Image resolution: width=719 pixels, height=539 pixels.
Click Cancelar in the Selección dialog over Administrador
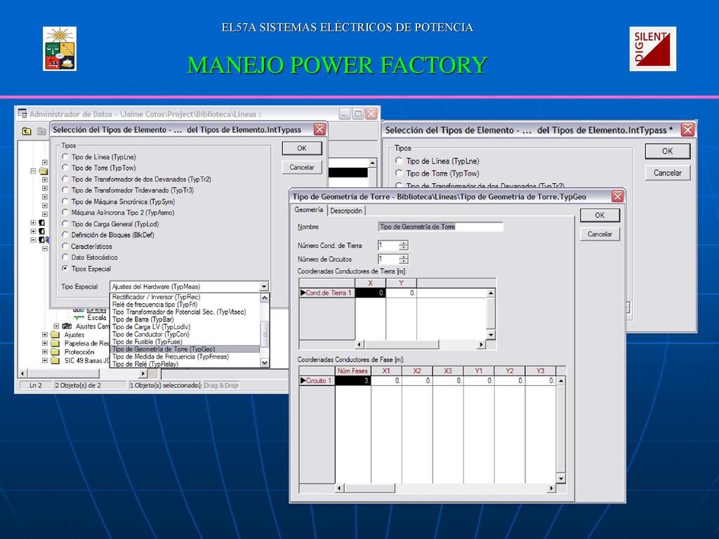(302, 167)
